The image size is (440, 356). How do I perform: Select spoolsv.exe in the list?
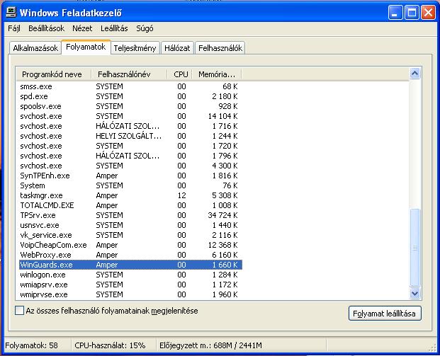[x=130, y=106]
